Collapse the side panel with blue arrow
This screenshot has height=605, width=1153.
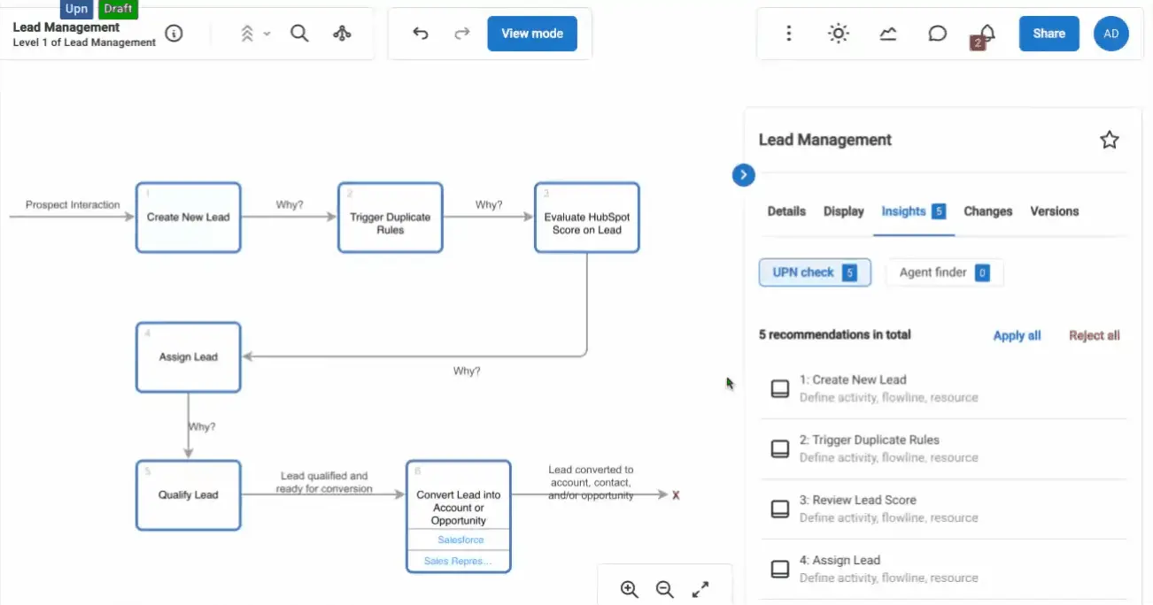pyautogui.click(x=743, y=175)
